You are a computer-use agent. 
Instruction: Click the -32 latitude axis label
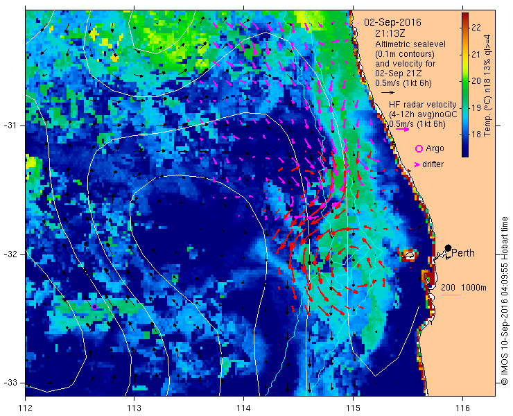(9, 254)
